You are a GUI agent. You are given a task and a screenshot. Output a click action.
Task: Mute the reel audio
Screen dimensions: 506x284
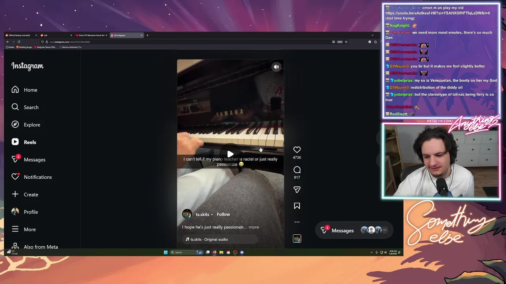point(276,67)
